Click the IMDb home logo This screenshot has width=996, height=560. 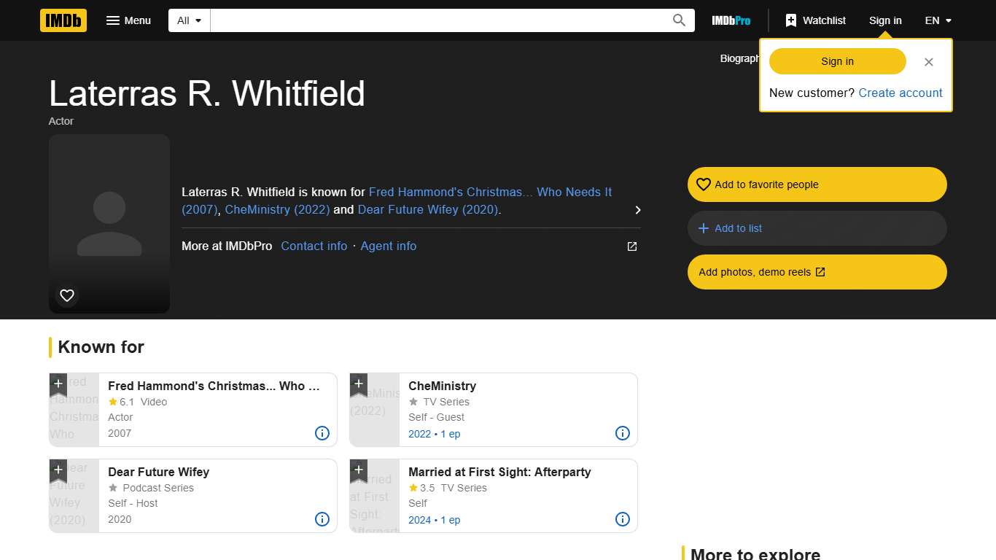pyautogui.click(x=63, y=20)
